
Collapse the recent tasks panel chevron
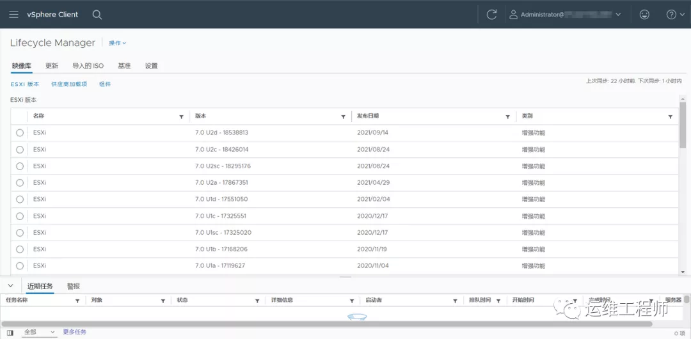[10, 285]
